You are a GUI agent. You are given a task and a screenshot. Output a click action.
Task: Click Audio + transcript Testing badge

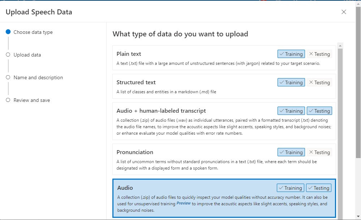coord(319,111)
